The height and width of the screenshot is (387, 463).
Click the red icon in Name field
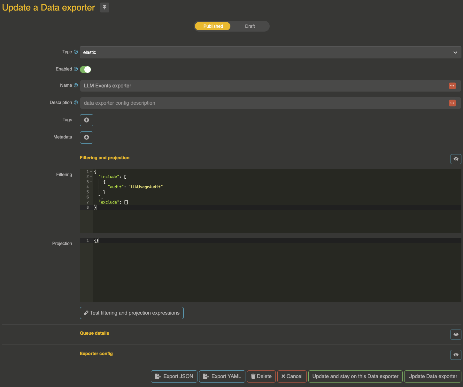click(x=452, y=86)
